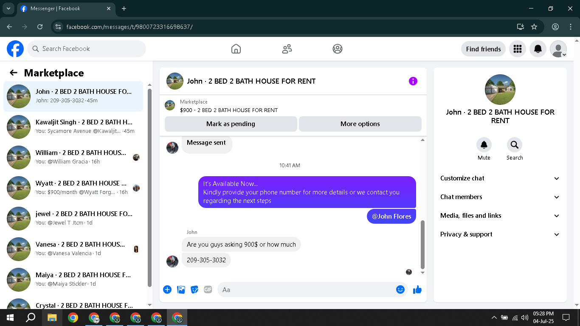Click the listing thumbnail in right panel
Viewport: 580px width, 326px height.
(x=500, y=90)
